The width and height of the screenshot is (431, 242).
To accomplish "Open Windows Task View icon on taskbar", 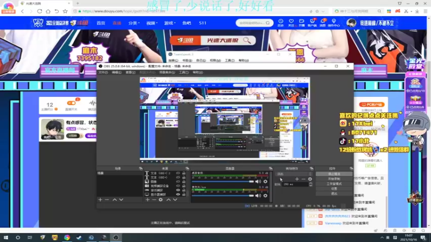I will pos(30,238).
